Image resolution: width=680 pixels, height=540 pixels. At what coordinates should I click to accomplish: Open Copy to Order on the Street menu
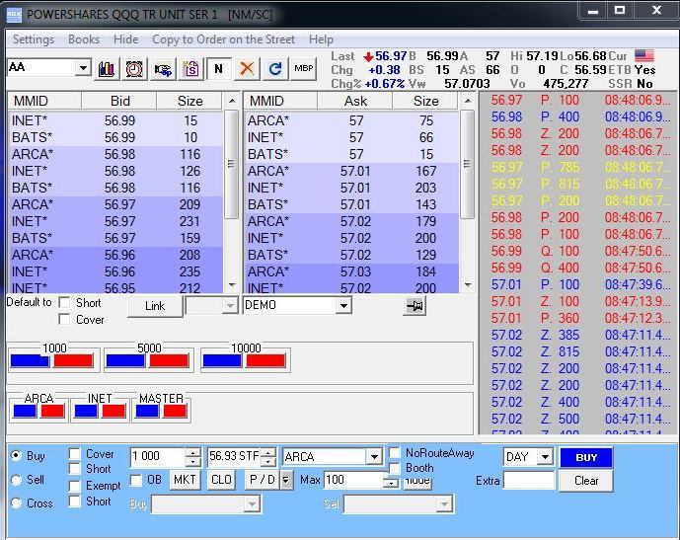(223, 39)
